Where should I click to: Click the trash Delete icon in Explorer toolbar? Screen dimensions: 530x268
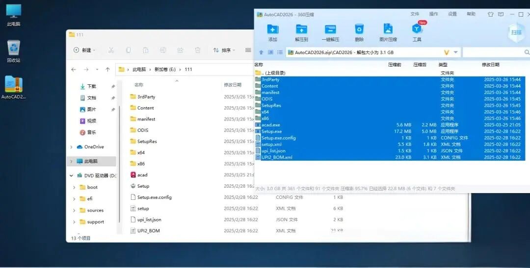pos(198,50)
